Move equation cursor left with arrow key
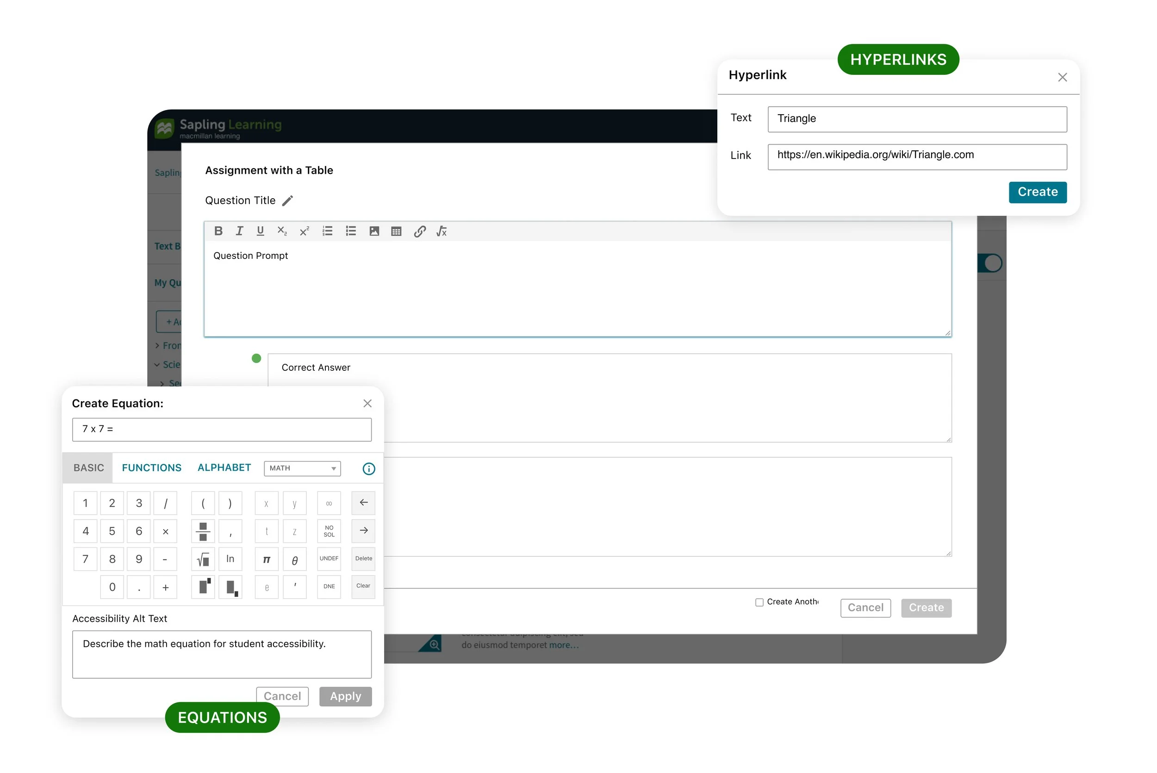This screenshot has width=1157, height=773. coord(363,503)
